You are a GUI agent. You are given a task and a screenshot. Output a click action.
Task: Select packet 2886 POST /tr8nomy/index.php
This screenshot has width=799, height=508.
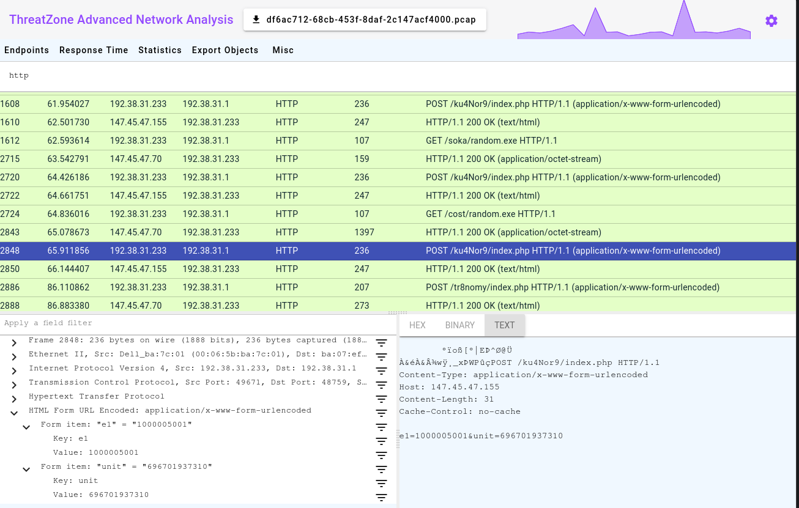click(398, 287)
